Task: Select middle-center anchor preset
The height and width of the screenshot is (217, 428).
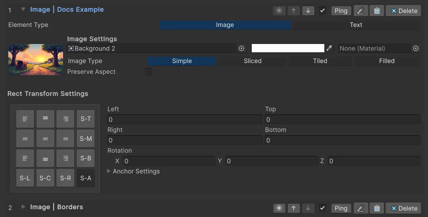Action: pyautogui.click(x=45, y=139)
